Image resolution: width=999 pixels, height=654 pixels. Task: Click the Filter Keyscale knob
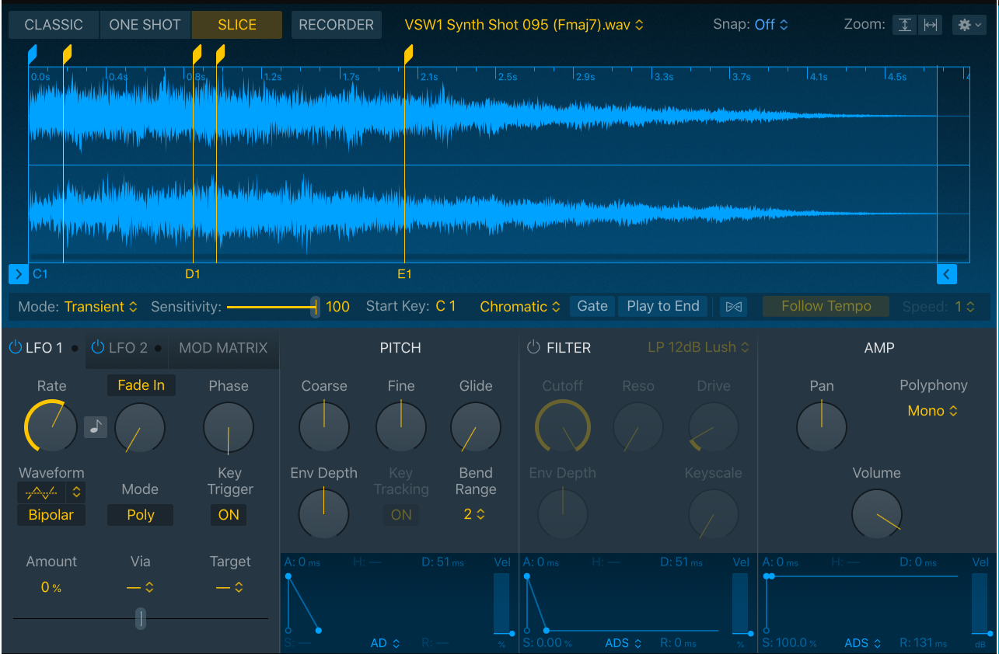[x=714, y=514]
